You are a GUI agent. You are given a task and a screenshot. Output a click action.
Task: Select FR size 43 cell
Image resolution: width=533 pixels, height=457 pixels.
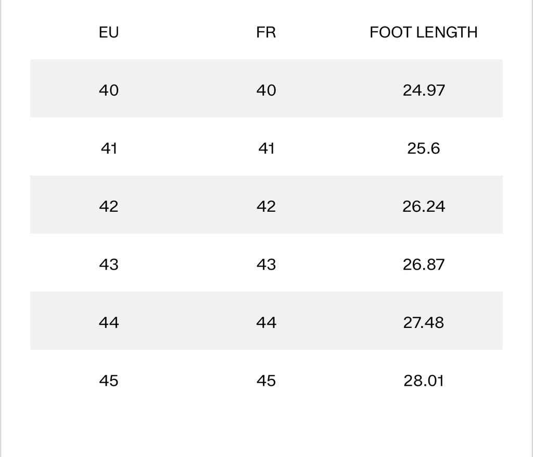[x=266, y=264]
